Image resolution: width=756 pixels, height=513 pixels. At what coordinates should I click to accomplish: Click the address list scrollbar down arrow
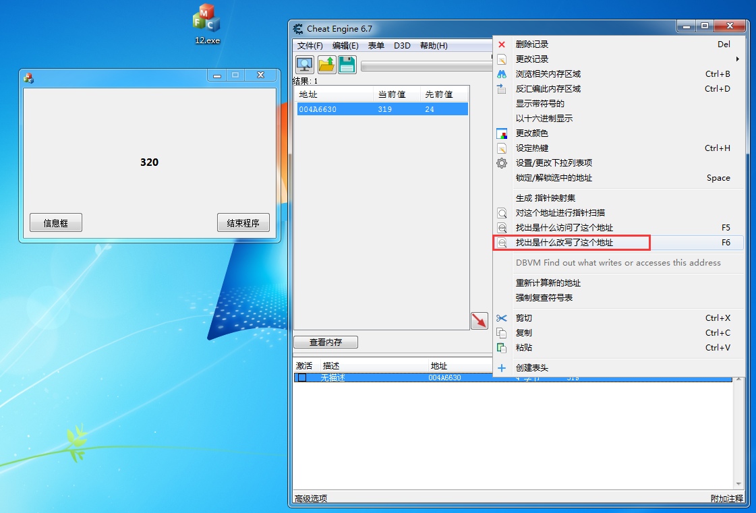click(x=738, y=484)
